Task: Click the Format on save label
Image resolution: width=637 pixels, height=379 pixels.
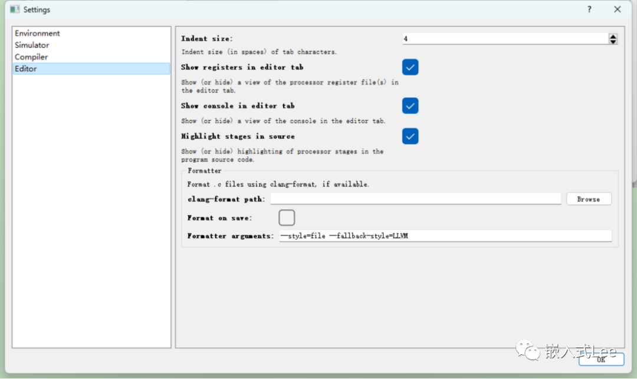Action: click(220, 218)
